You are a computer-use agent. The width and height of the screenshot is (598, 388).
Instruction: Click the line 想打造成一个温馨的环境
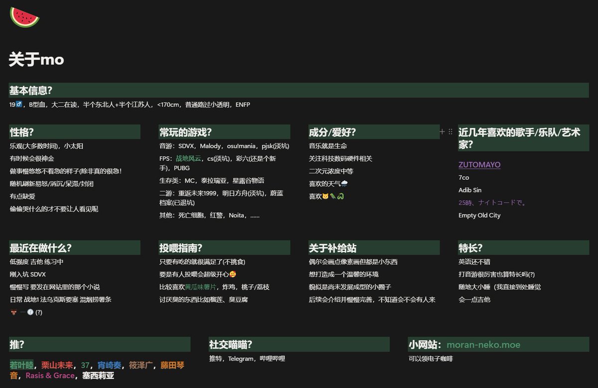click(x=344, y=274)
